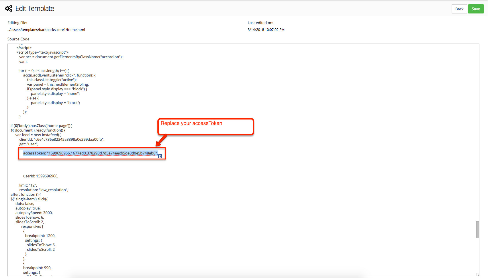The width and height of the screenshot is (488, 278).
Task: Click the script type="text/javascript" tag line
Action: pos(42,52)
